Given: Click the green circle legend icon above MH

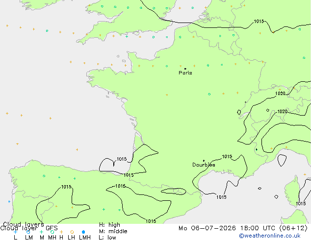Looking at the screenshot, I should click(x=52, y=232).
